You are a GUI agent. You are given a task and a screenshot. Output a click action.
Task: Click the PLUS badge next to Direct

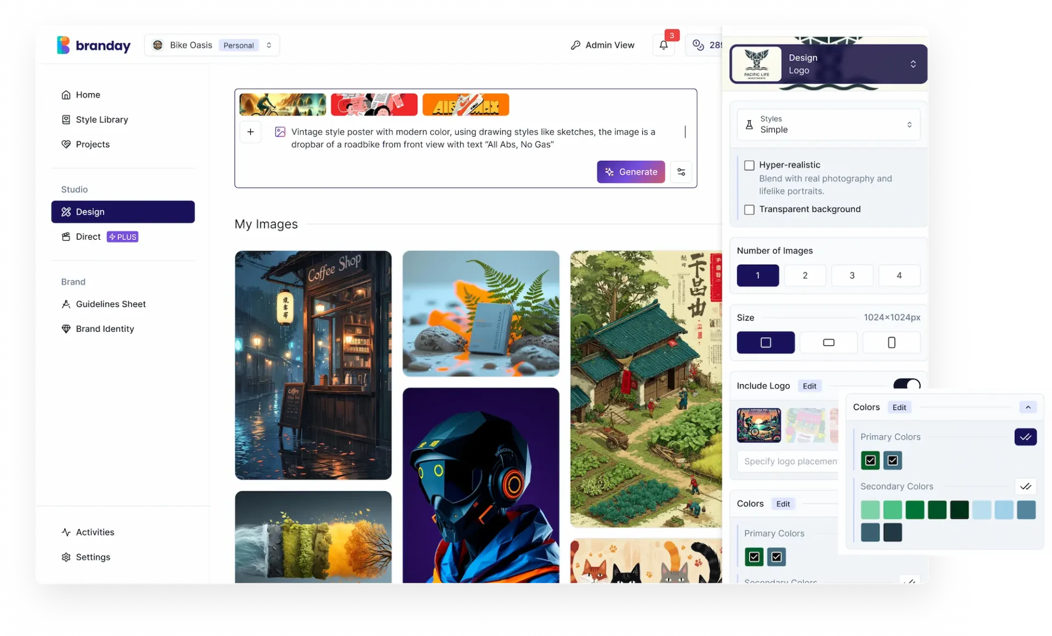coord(122,236)
